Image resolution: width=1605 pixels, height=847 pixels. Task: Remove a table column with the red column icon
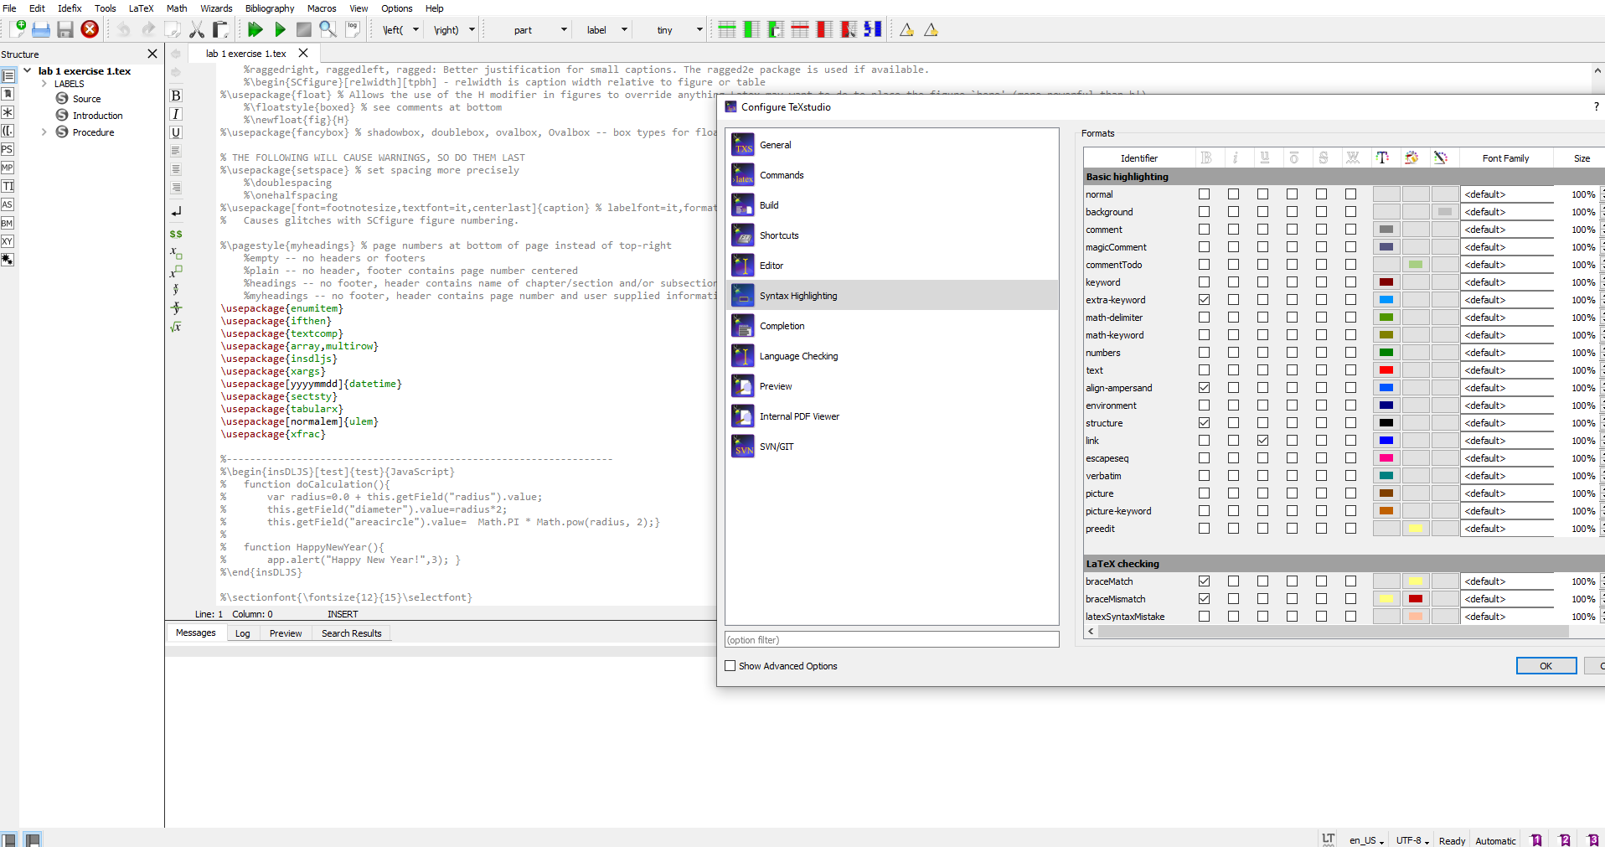[x=824, y=28]
